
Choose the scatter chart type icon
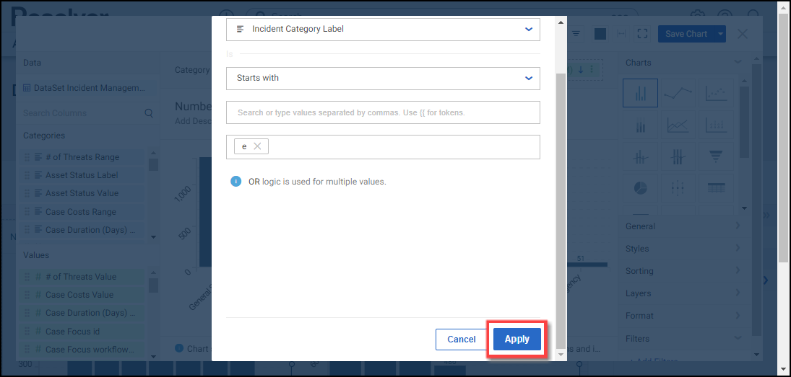click(x=715, y=94)
